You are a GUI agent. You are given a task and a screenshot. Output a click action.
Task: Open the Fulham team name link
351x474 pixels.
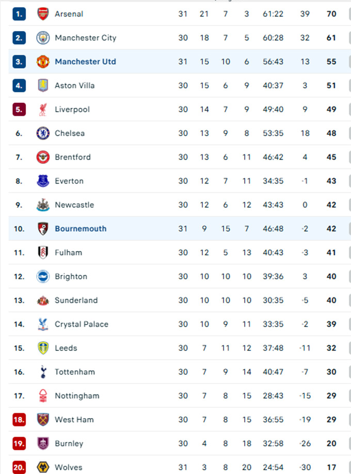(x=68, y=252)
